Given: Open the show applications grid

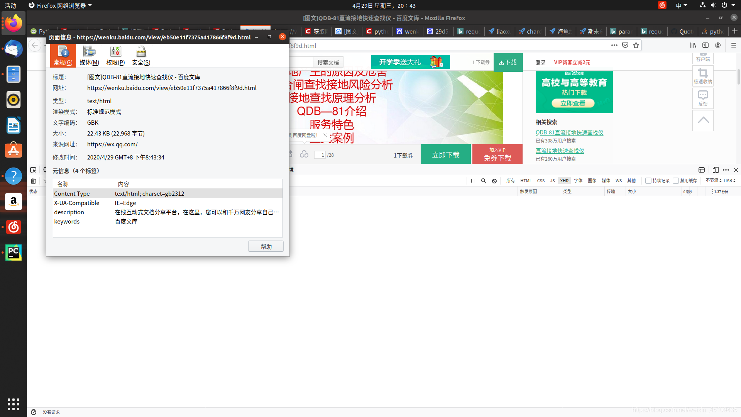Looking at the screenshot, I should coord(14,404).
